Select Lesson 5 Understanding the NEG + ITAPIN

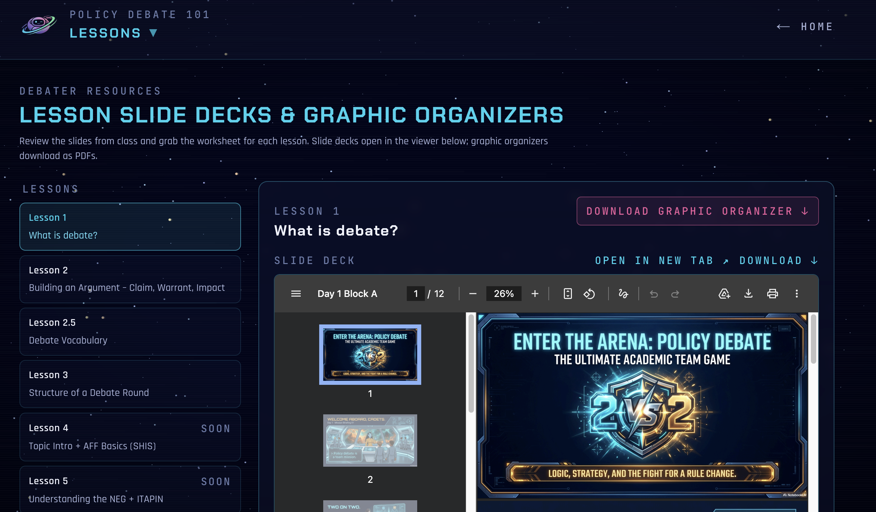coord(130,490)
